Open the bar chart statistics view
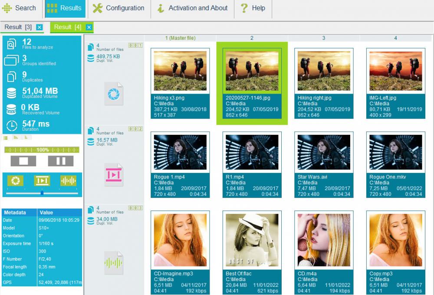The image size is (434, 295). pos(16,137)
